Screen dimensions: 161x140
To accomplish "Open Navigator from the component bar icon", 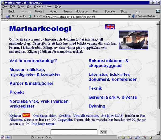I will click(123, 137).
